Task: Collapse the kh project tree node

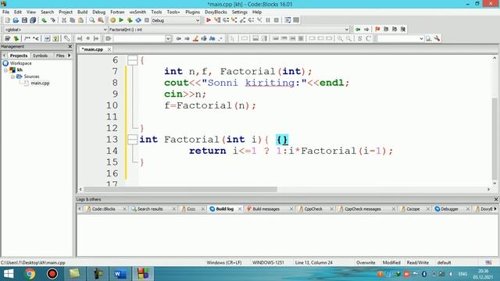Action: (x=5, y=70)
